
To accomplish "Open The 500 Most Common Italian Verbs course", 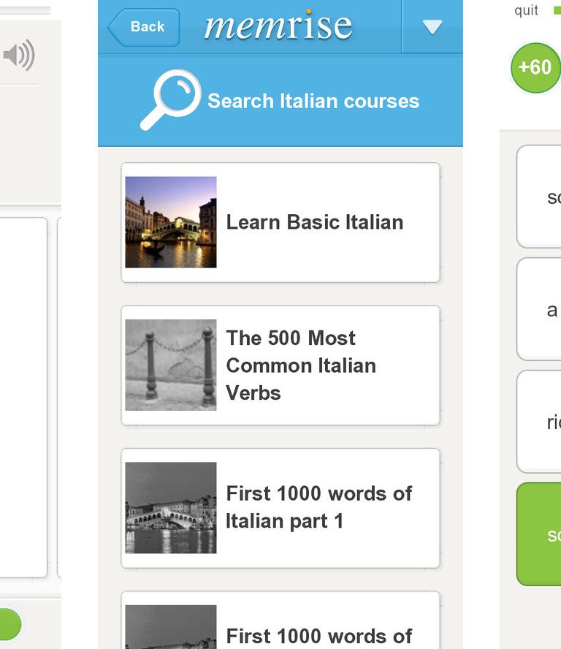I will [x=301, y=365].
